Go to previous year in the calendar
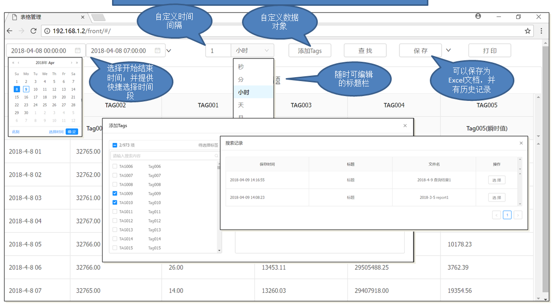The image size is (552, 305). [14, 63]
